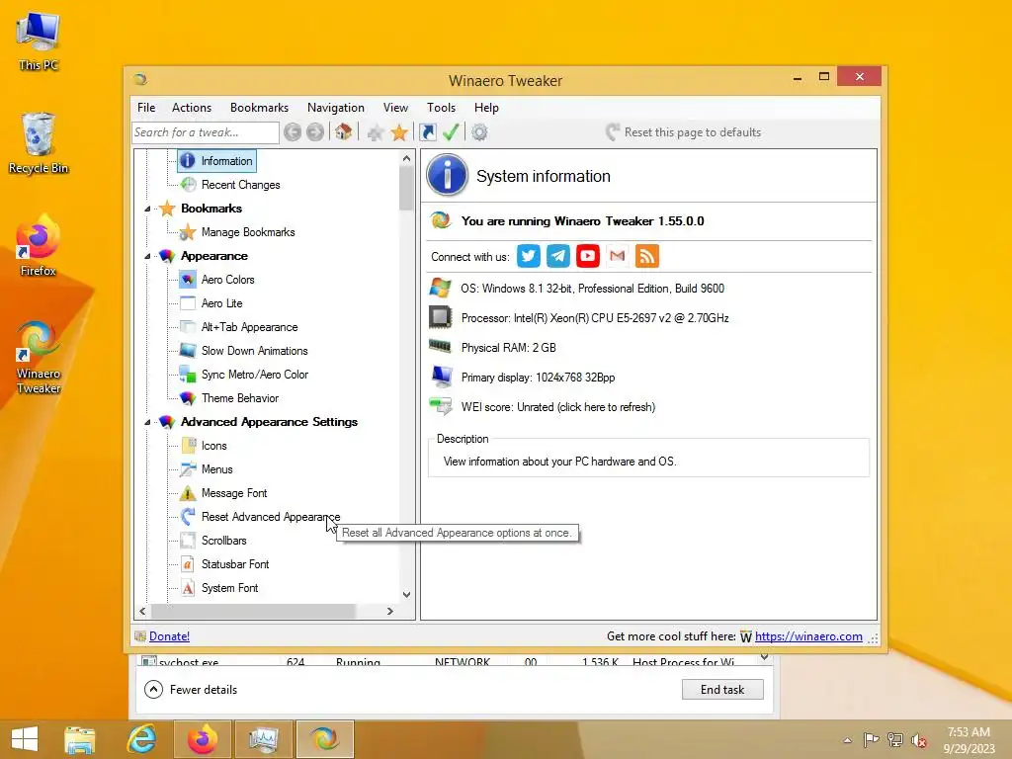Open the YouTube channel icon
Screen dimensions: 1012x759
coord(588,256)
